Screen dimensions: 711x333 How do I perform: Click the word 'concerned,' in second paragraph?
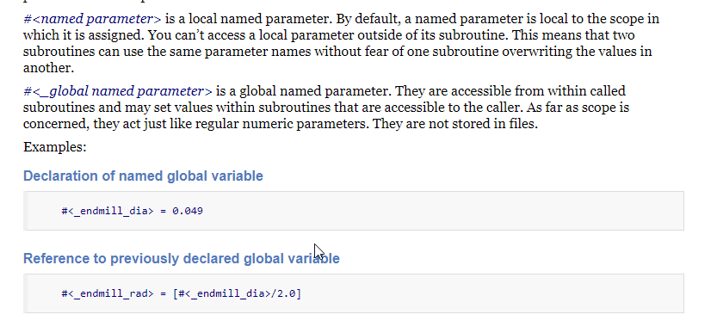(56, 123)
